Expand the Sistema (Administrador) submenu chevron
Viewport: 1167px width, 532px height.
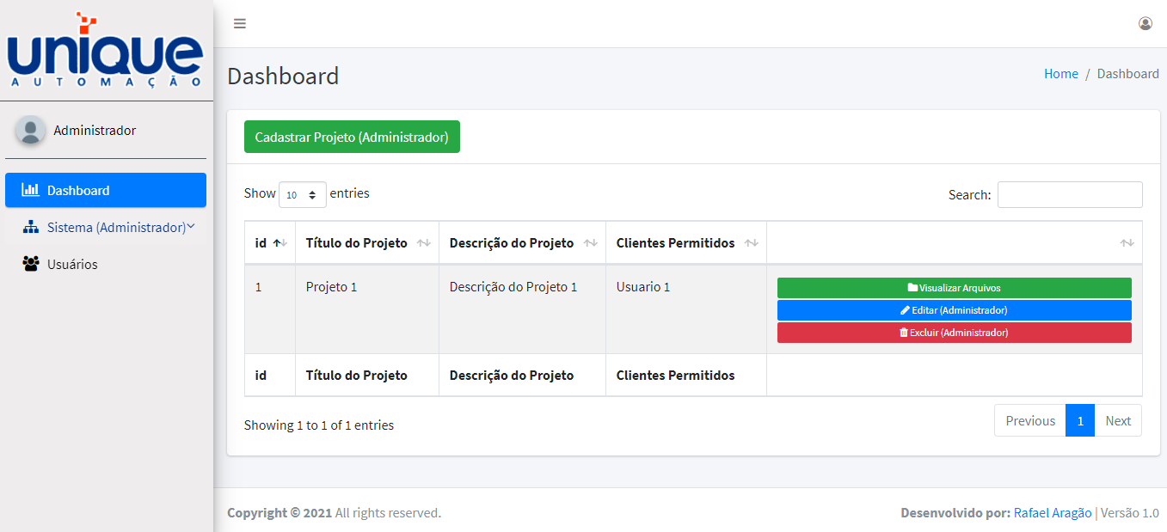coord(191,227)
